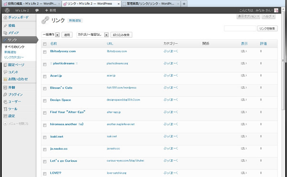Open the カテゴリー指定なし category dropdown
The image size is (287, 177).
93,34
